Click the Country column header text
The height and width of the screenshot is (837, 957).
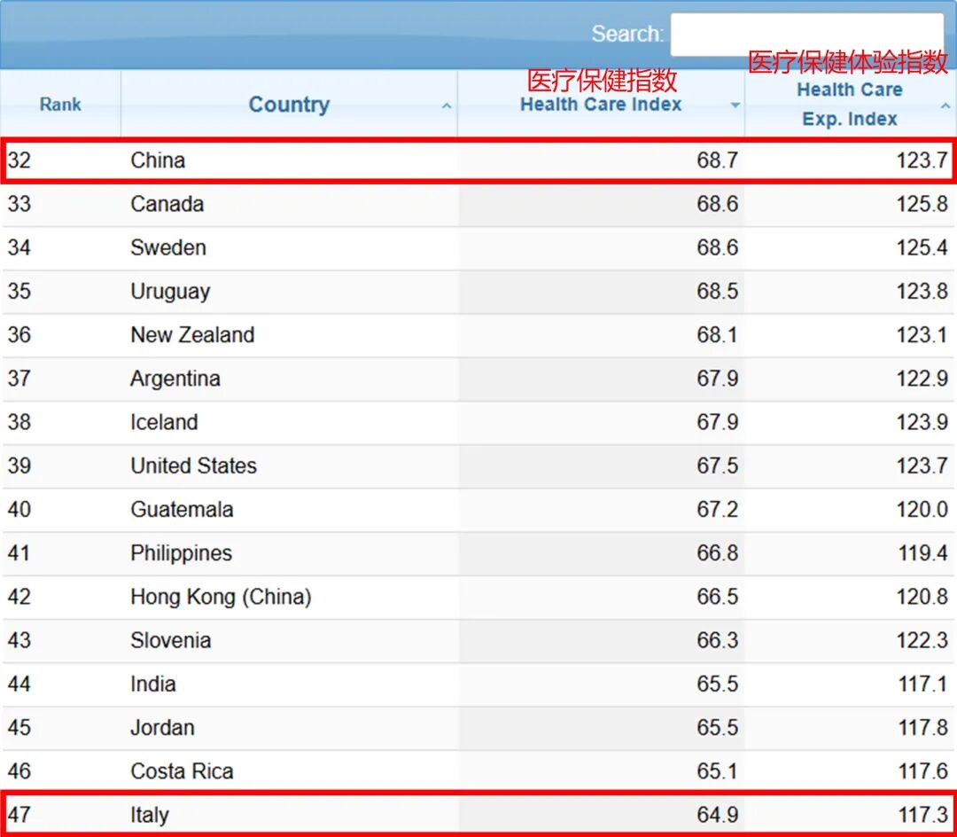click(x=289, y=105)
